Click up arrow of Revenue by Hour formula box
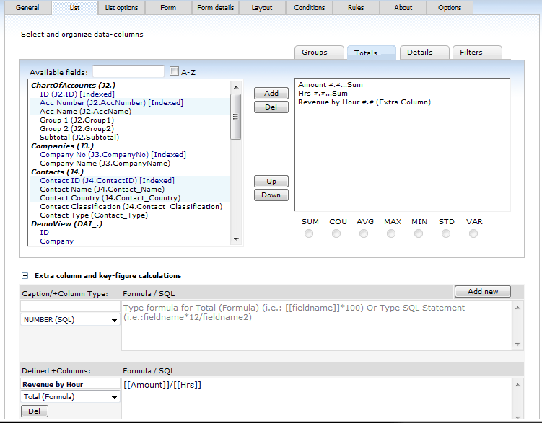Image resolution: width=542 pixels, height=423 pixels. [517, 385]
